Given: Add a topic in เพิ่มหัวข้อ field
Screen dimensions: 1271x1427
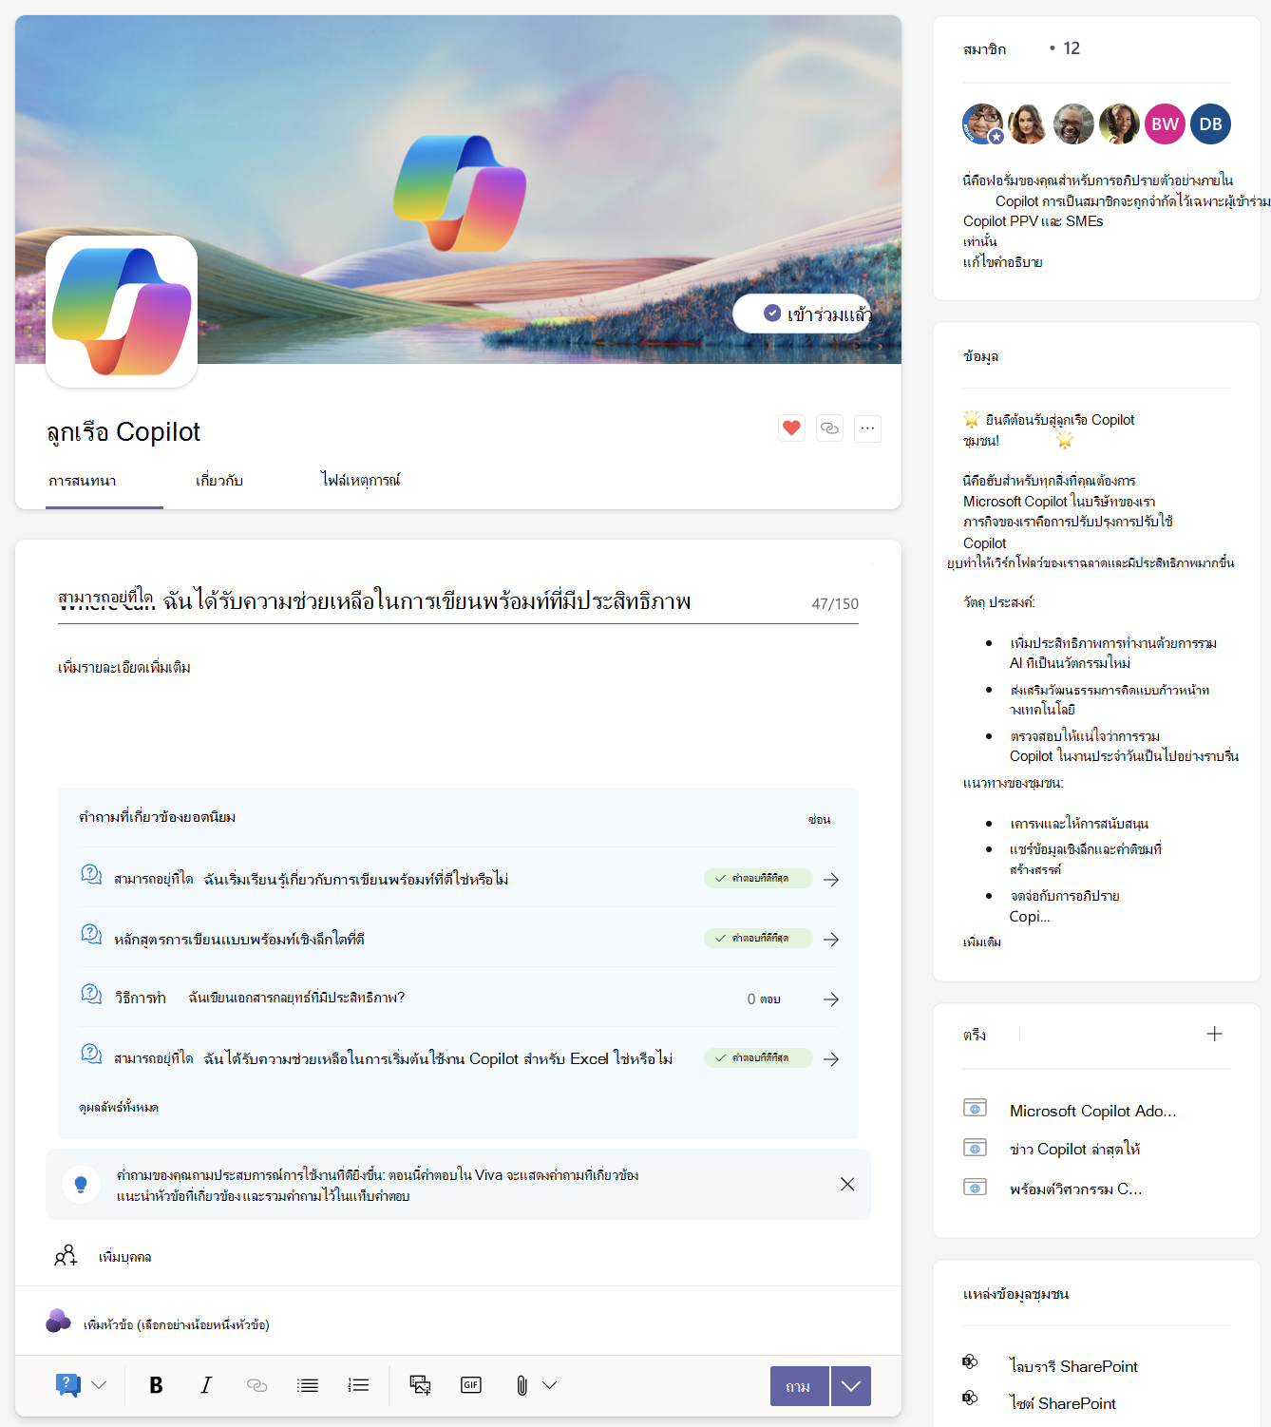Looking at the screenshot, I should tap(177, 1324).
